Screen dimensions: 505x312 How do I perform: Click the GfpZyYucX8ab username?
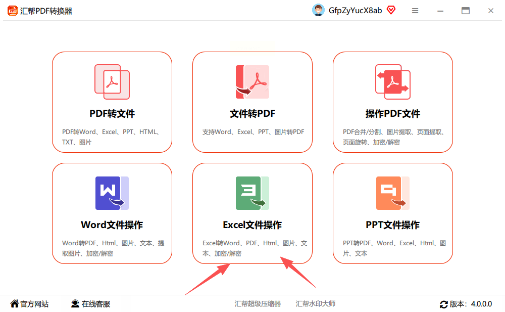point(355,11)
